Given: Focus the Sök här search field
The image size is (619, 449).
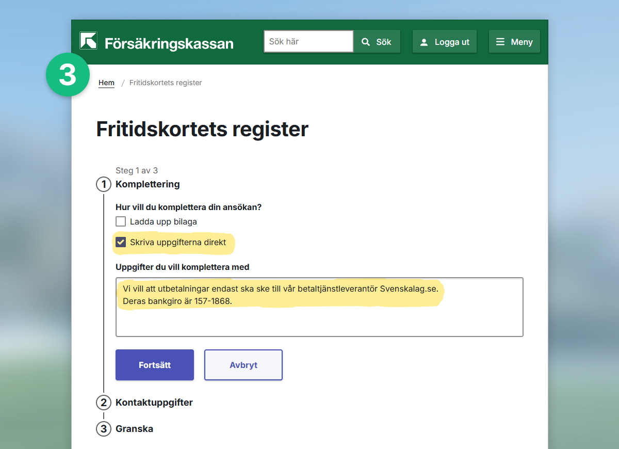Looking at the screenshot, I should coord(308,41).
